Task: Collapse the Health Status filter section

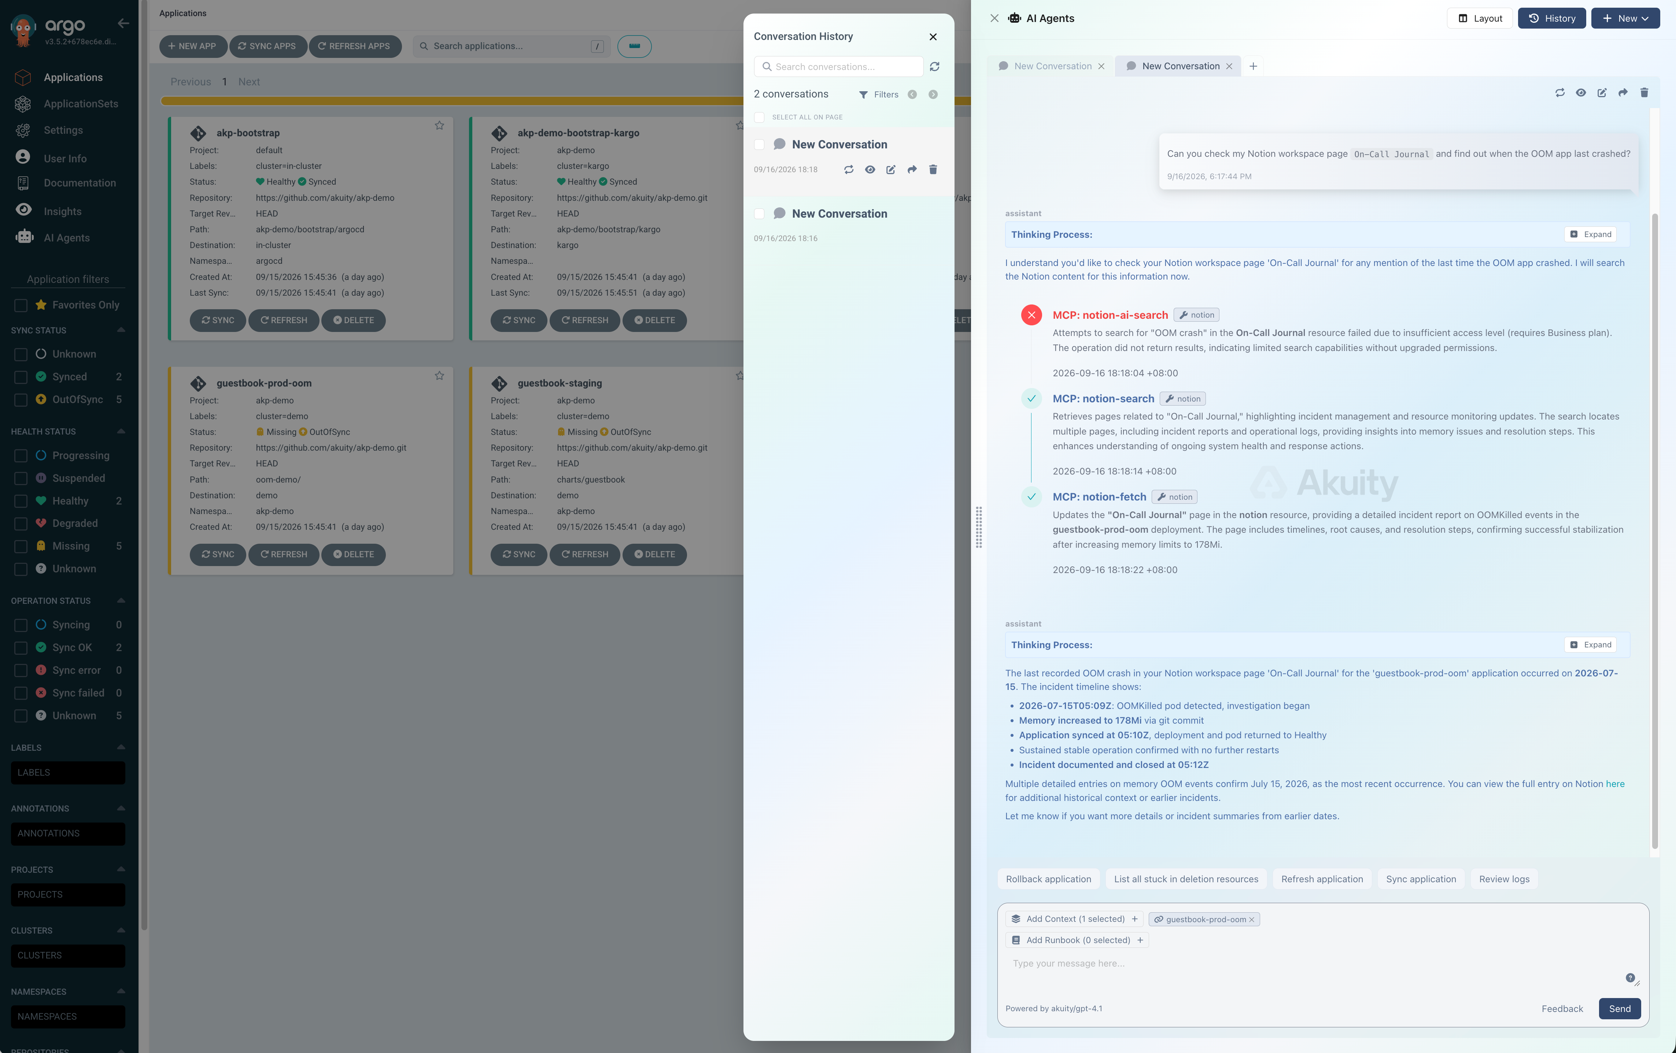Action: (x=121, y=432)
